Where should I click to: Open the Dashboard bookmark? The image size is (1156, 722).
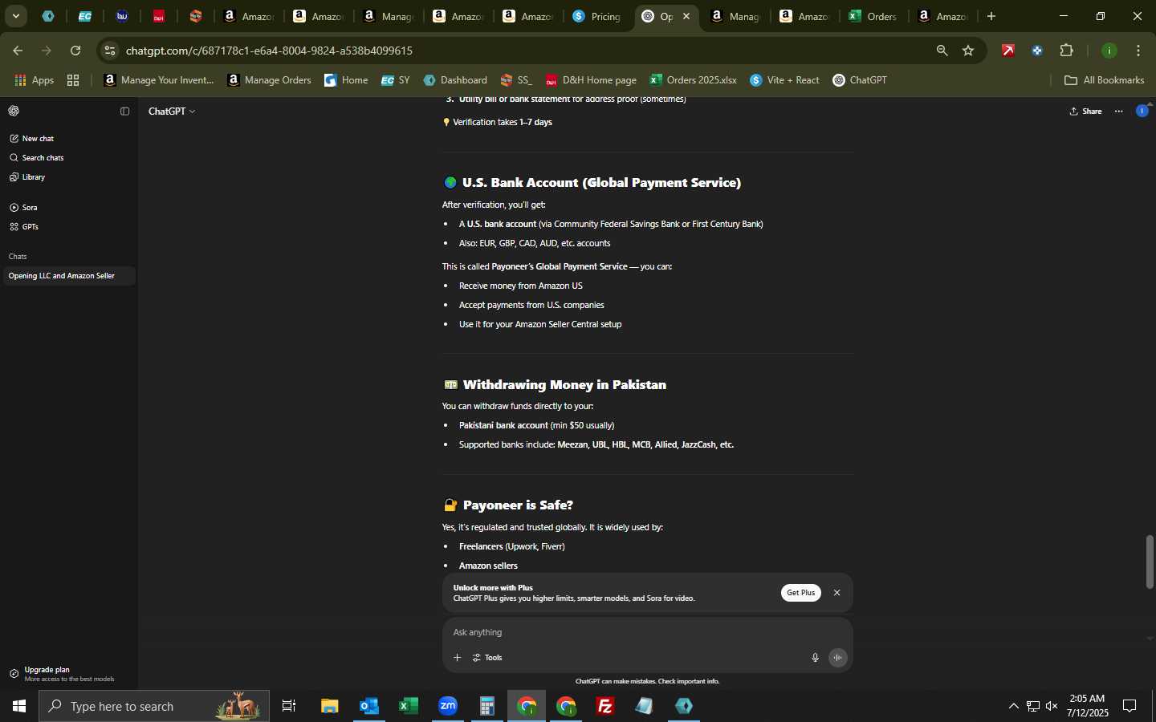click(x=455, y=80)
